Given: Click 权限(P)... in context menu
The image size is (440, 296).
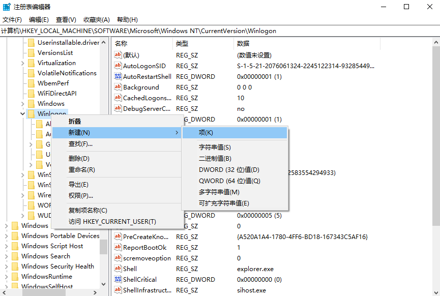Looking at the screenshot, I should click(x=81, y=196).
